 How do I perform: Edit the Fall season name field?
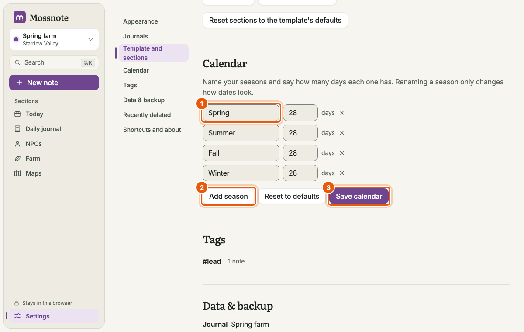pyautogui.click(x=241, y=153)
